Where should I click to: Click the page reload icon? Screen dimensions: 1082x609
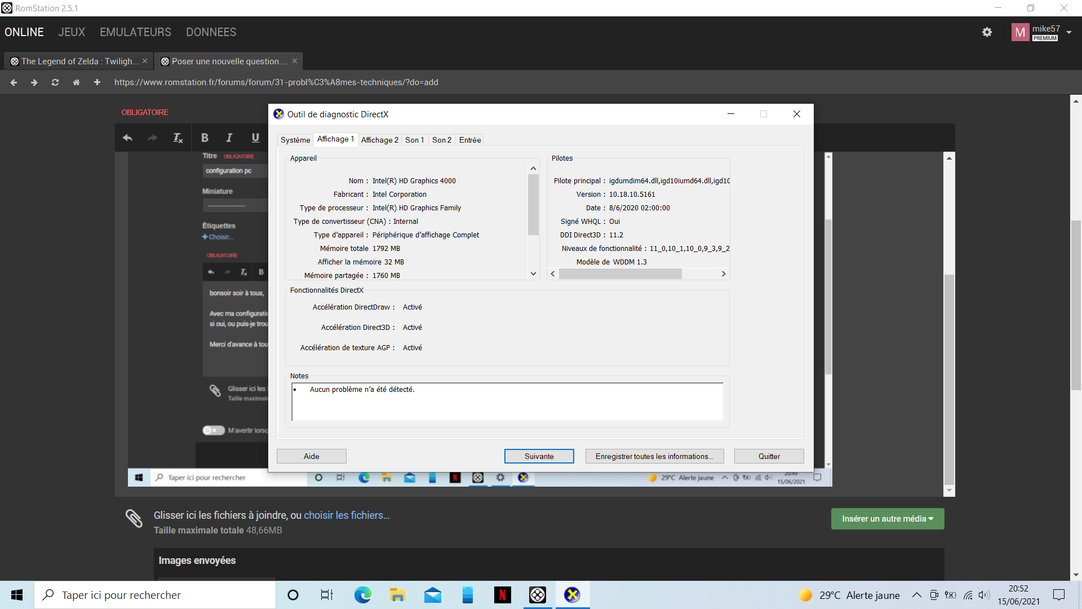[x=55, y=82]
